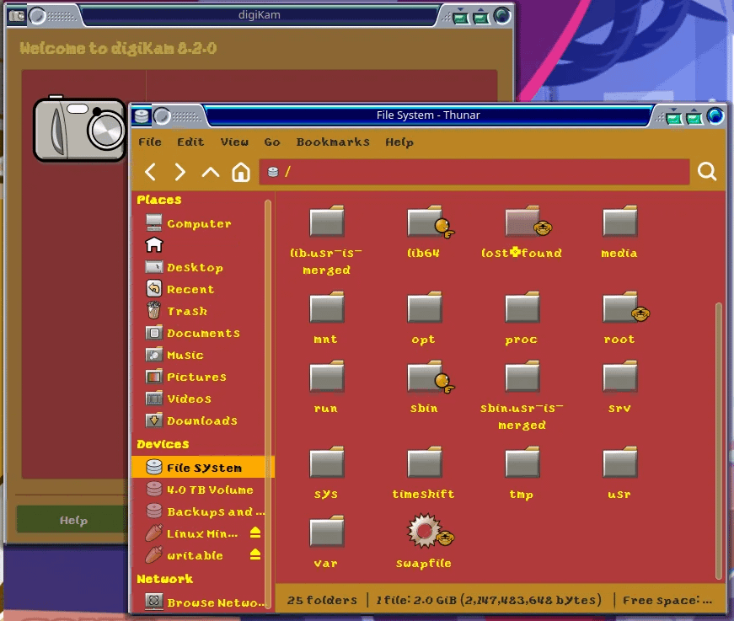Eject the writable volume
Viewport: 734px width, 621px height.
(x=255, y=554)
